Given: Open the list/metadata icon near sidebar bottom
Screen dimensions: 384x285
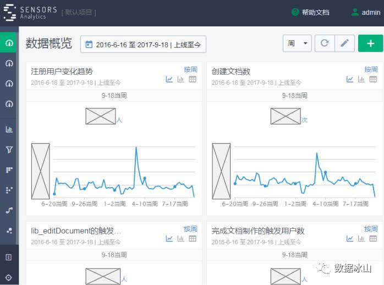Looking at the screenshot, I should [9, 257].
